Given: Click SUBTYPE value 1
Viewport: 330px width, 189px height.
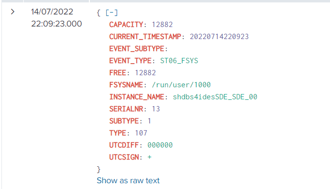Looking at the screenshot, I should pos(149,121).
